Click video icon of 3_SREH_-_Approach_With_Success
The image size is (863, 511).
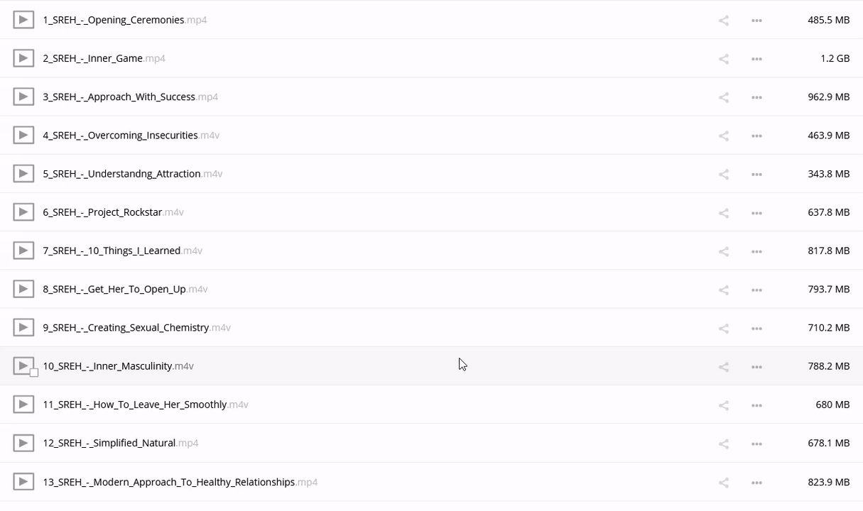pos(23,97)
